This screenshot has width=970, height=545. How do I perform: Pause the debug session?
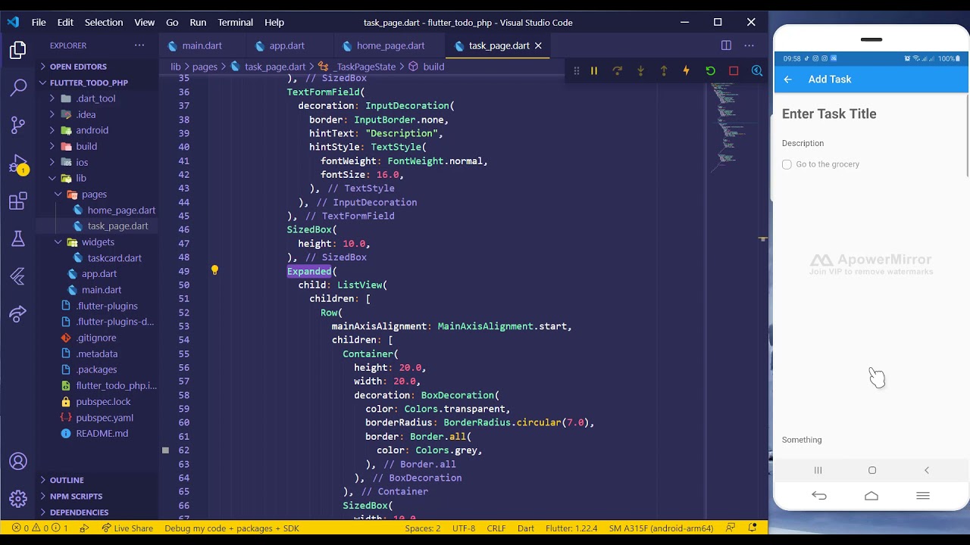(x=594, y=70)
